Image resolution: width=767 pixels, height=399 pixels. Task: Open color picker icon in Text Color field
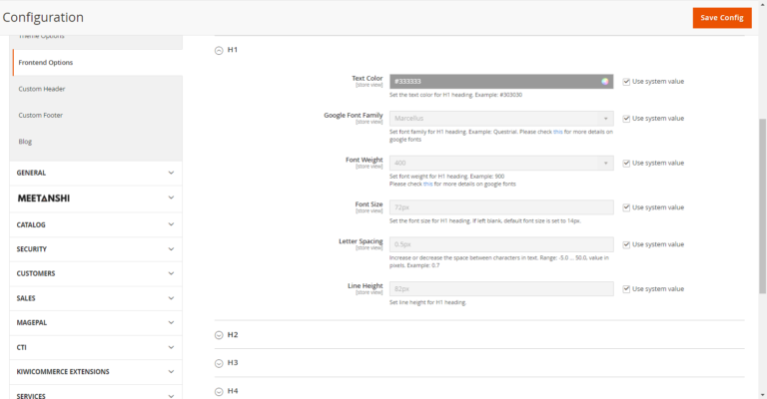tap(605, 82)
